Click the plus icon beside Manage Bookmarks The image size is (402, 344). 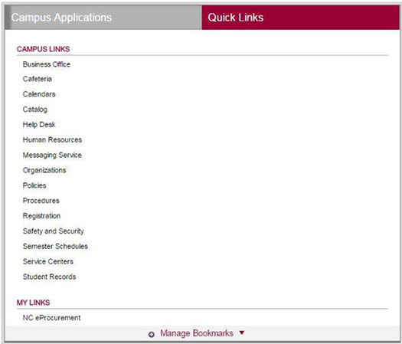coord(152,334)
